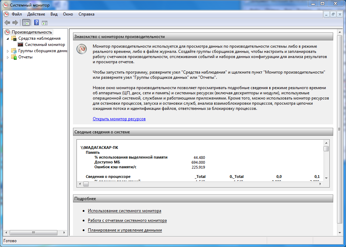The height and width of the screenshot is (247, 346).
Task: Open the Окно menu
Action: [68, 14]
